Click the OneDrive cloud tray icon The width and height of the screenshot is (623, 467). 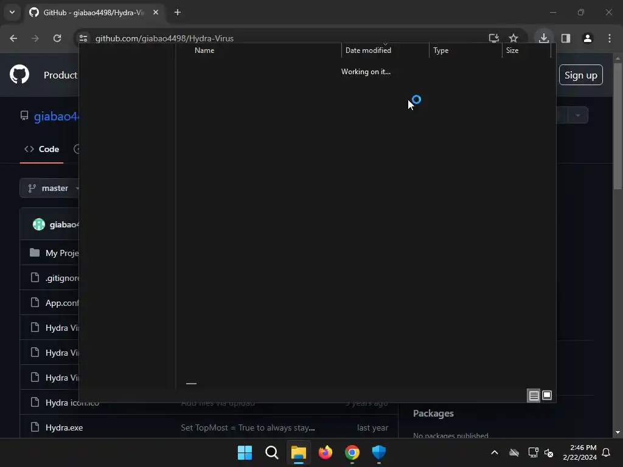513,452
